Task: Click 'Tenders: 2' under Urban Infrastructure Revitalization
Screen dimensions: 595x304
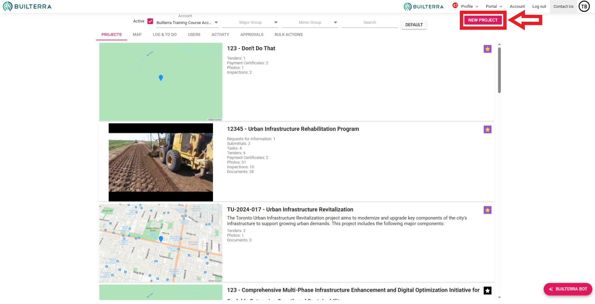Action: pyautogui.click(x=236, y=231)
